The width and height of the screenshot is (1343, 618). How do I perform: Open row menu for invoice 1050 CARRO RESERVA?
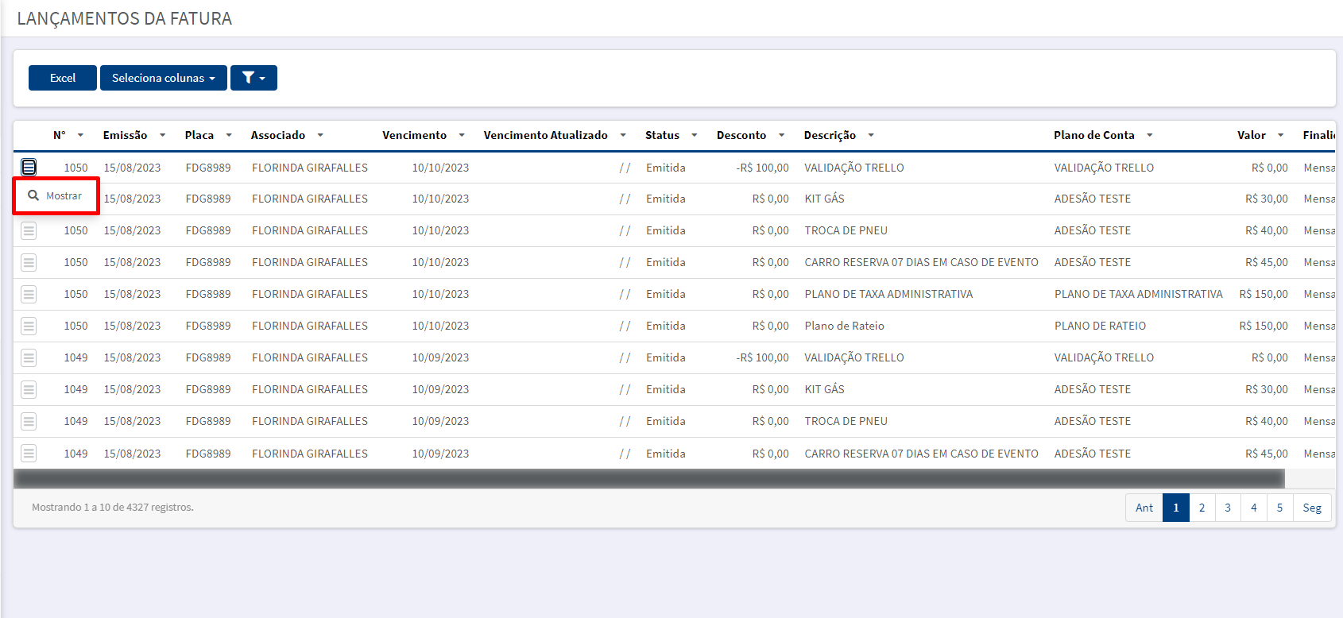coord(29,262)
